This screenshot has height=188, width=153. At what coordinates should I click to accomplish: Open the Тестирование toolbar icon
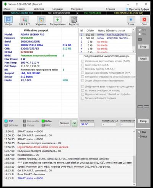click(57, 20)
